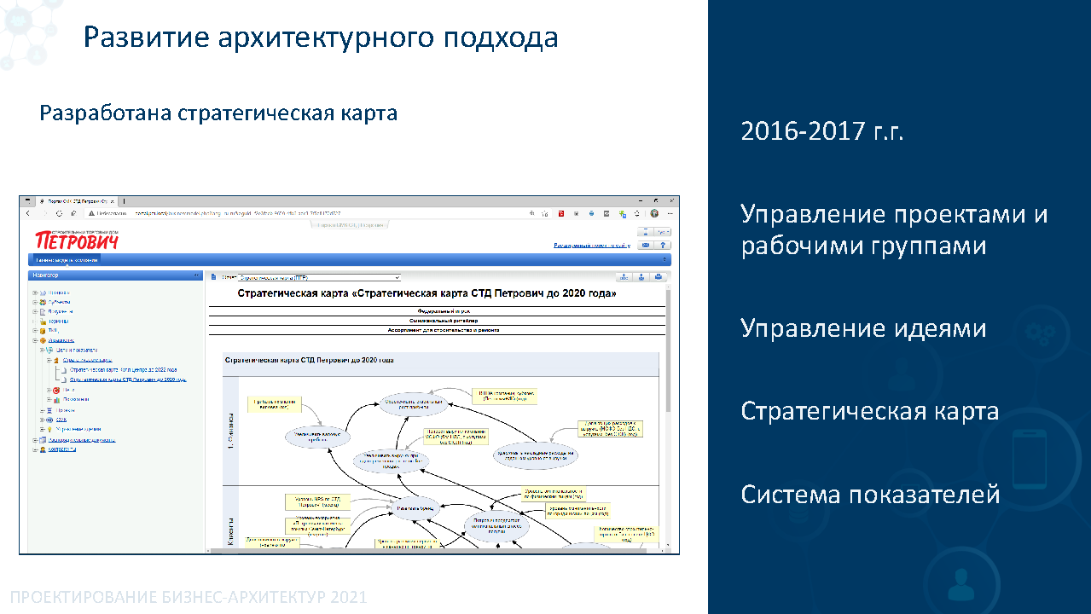Viewport: 1091px width, 614px height.
Task: Click the slide title Развитие архитектурного подхода
Action: (320, 38)
